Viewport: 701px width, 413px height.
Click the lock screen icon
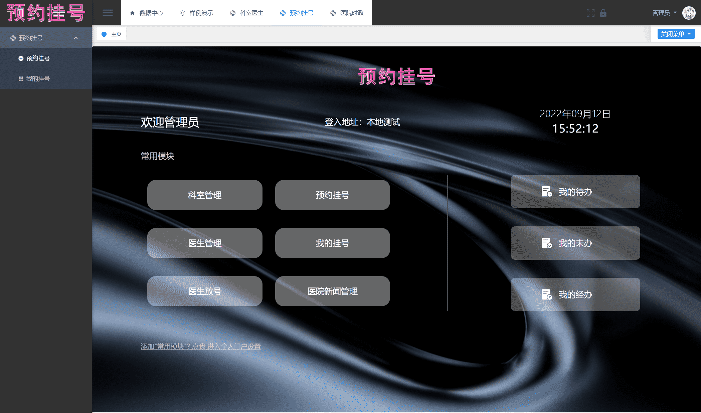click(x=603, y=13)
